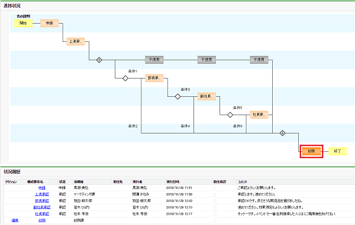Image resolution: width=355 pixels, height=225 pixels.
Task: Select the yellow 終了 end node
Action: pos(338,151)
